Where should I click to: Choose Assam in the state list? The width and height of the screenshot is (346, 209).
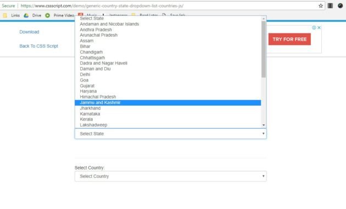[x=168, y=41]
